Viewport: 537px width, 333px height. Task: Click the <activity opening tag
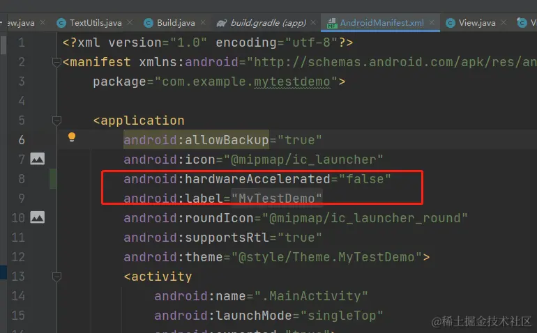point(158,277)
